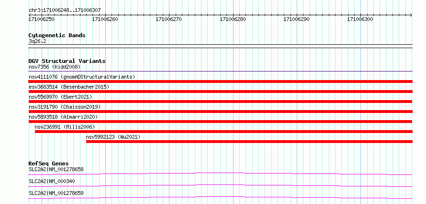Click the 3q26.2 band label
This screenshot has width=426, height=204.
37,41
